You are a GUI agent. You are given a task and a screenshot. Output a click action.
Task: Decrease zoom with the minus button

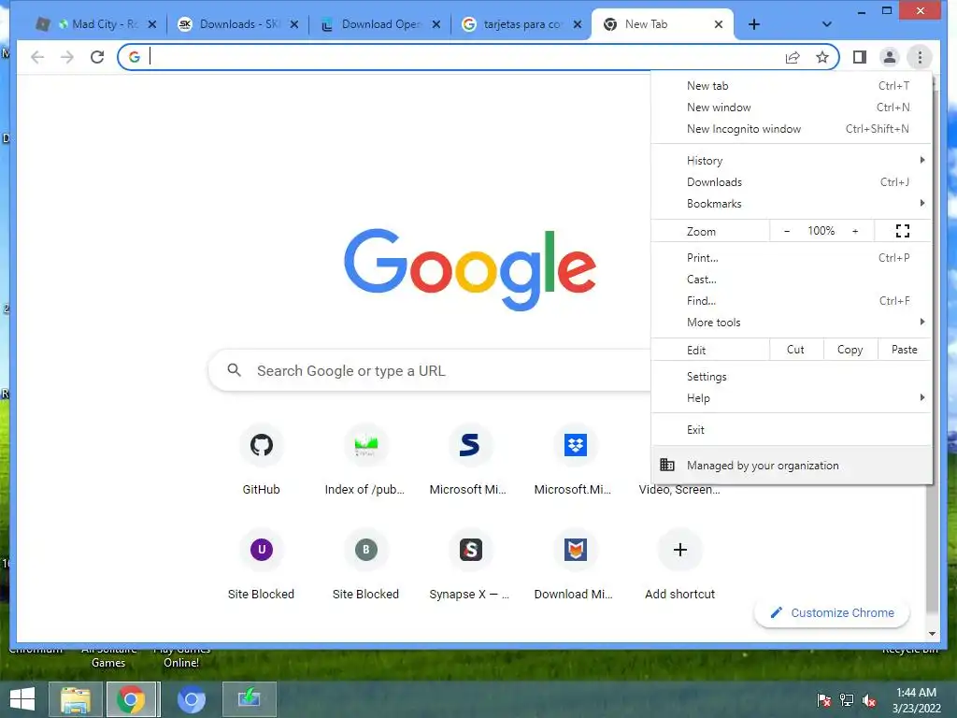(x=787, y=231)
